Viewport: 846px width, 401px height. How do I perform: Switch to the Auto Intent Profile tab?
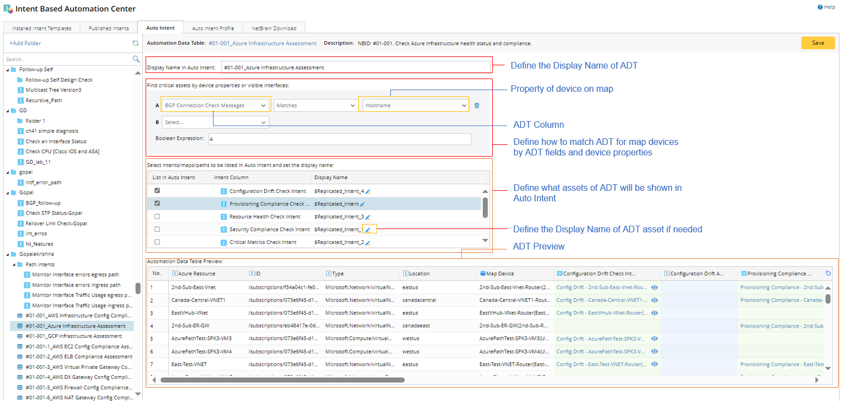pos(213,27)
